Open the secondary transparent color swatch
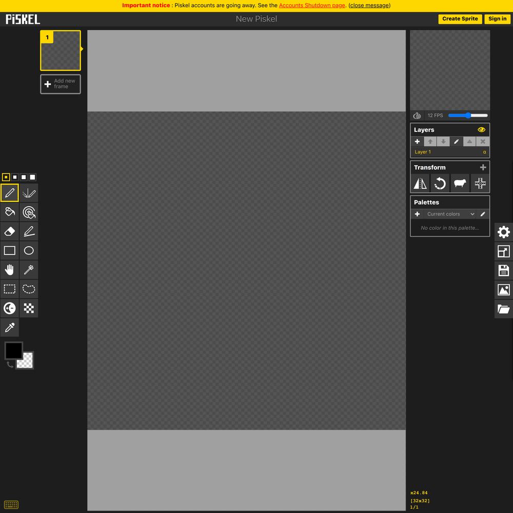This screenshot has height=513, width=513. click(x=27, y=362)
